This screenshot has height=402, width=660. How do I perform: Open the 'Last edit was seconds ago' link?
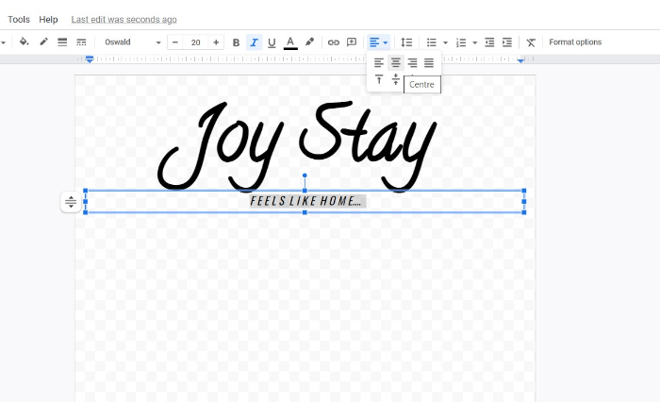[x=124, y=19]
